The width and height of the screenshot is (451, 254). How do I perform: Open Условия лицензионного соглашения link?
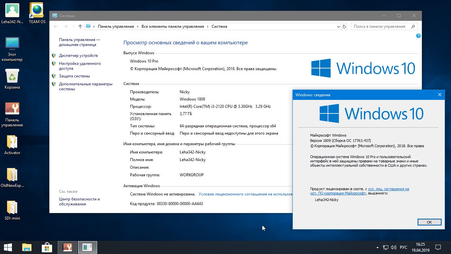coord(245,194)
